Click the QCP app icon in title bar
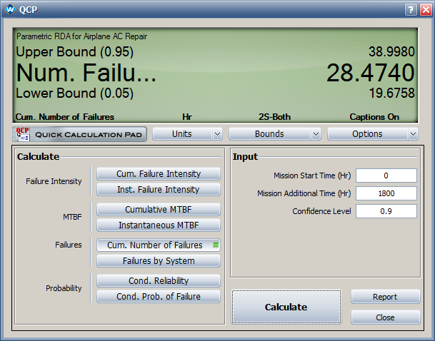Viewport: 435px width, 341px height. (x=10, y=9)
